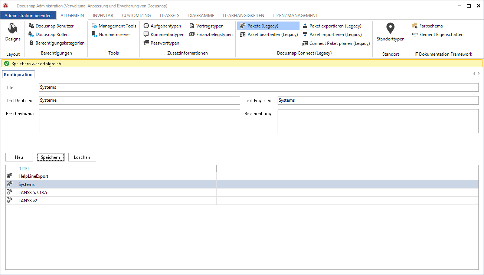
Task: Click into the Text Englisch field
Action: (378, 100)
